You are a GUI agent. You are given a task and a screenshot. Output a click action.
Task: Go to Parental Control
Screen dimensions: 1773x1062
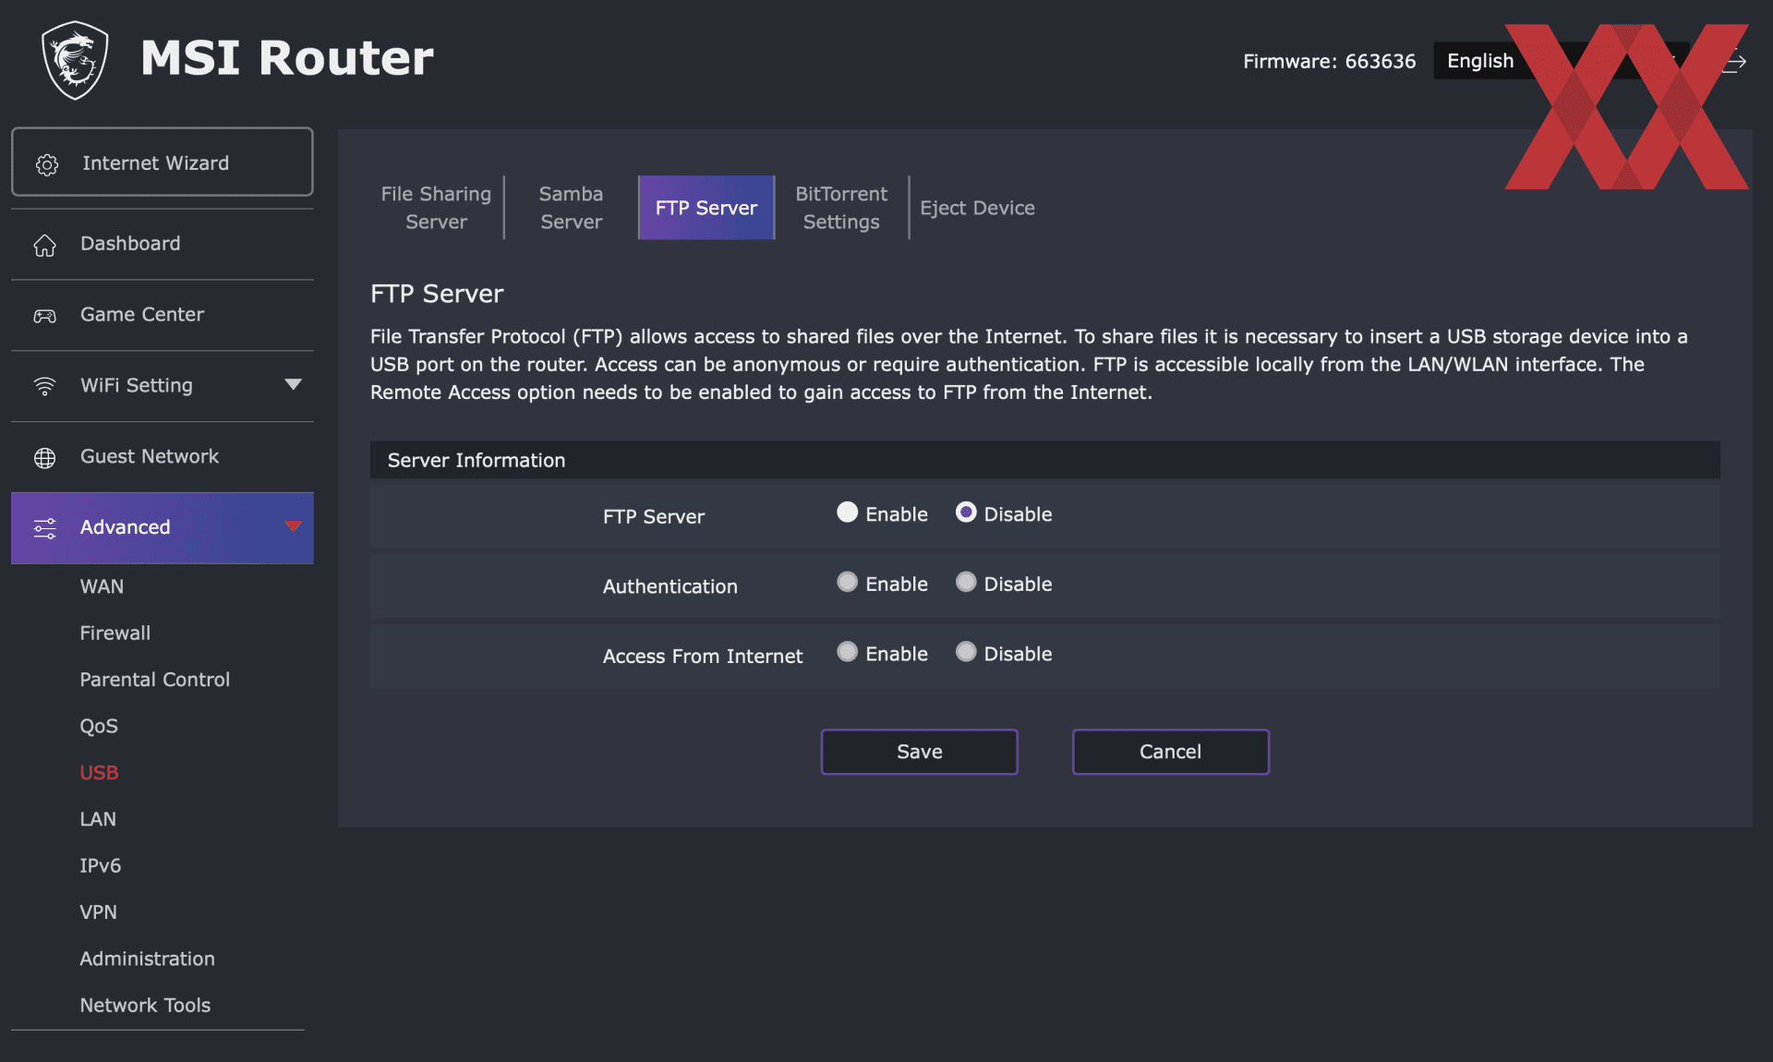coord(155,680)
